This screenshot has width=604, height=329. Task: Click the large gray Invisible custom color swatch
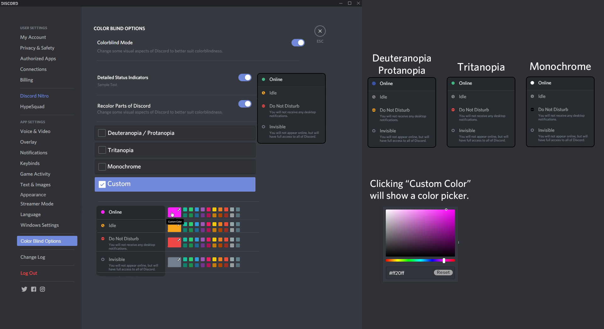(x=174, y=262)
